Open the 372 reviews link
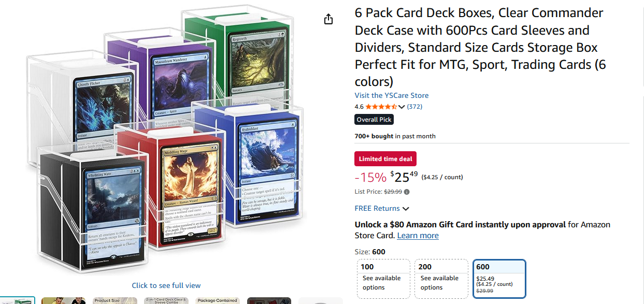Viewport: 644px width, 304px height. (414, 107)
